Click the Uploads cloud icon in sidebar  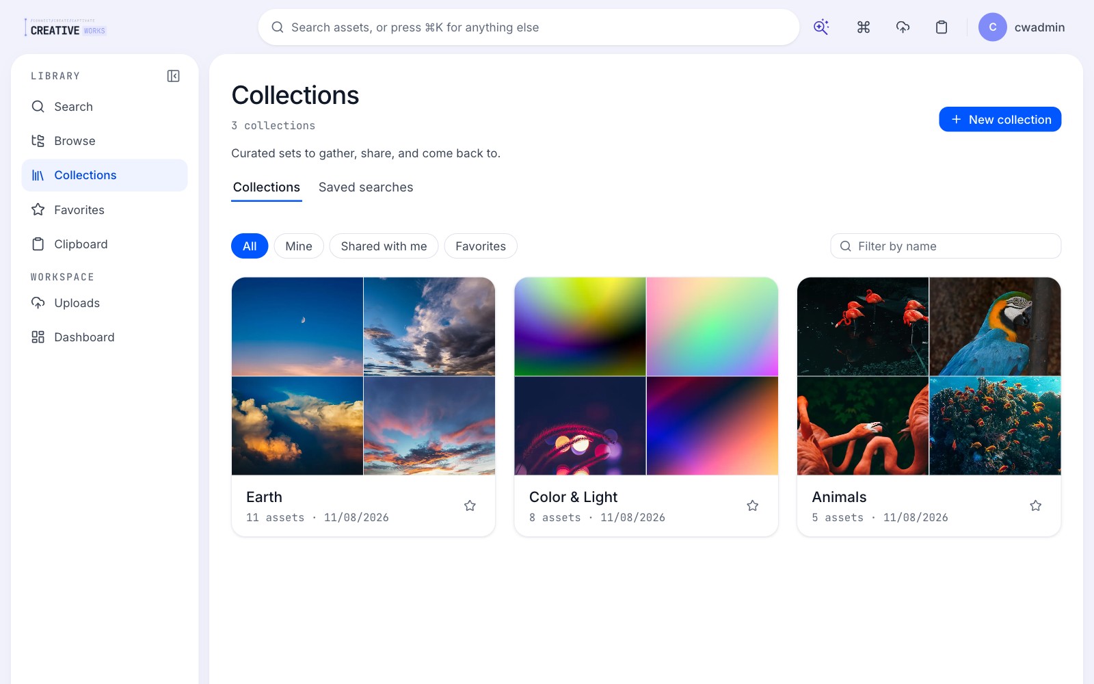pyautogui.click(x=38, y=303)
